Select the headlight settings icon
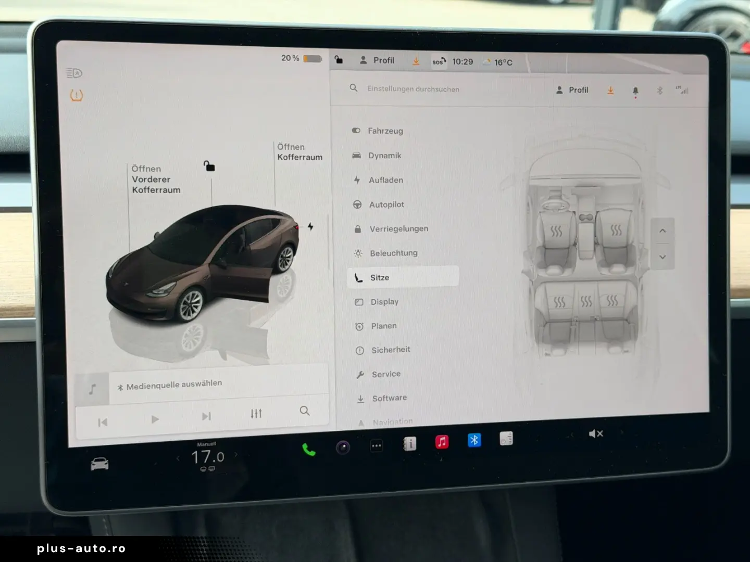Image resolution: width=750 pixels, height=562 pixels. click(x=73, y=73)
